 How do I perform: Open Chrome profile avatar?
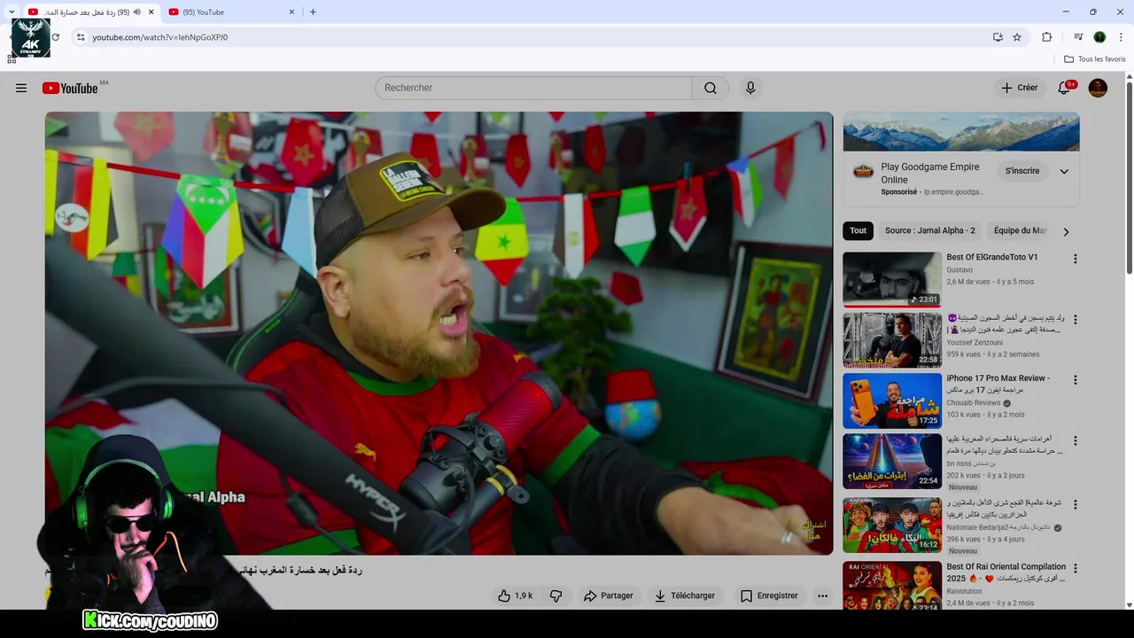[x=1099, y=37]
